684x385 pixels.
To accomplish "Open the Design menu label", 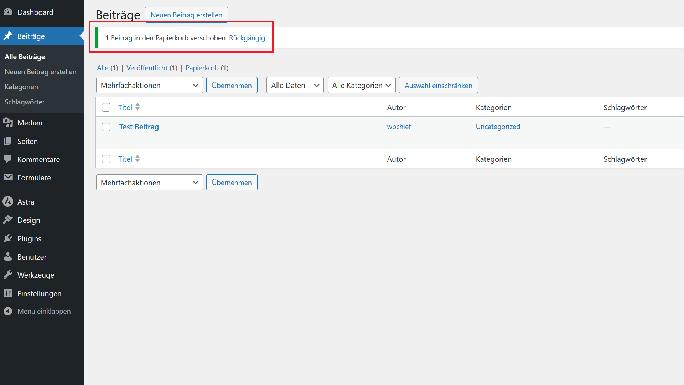I will 29,220.
